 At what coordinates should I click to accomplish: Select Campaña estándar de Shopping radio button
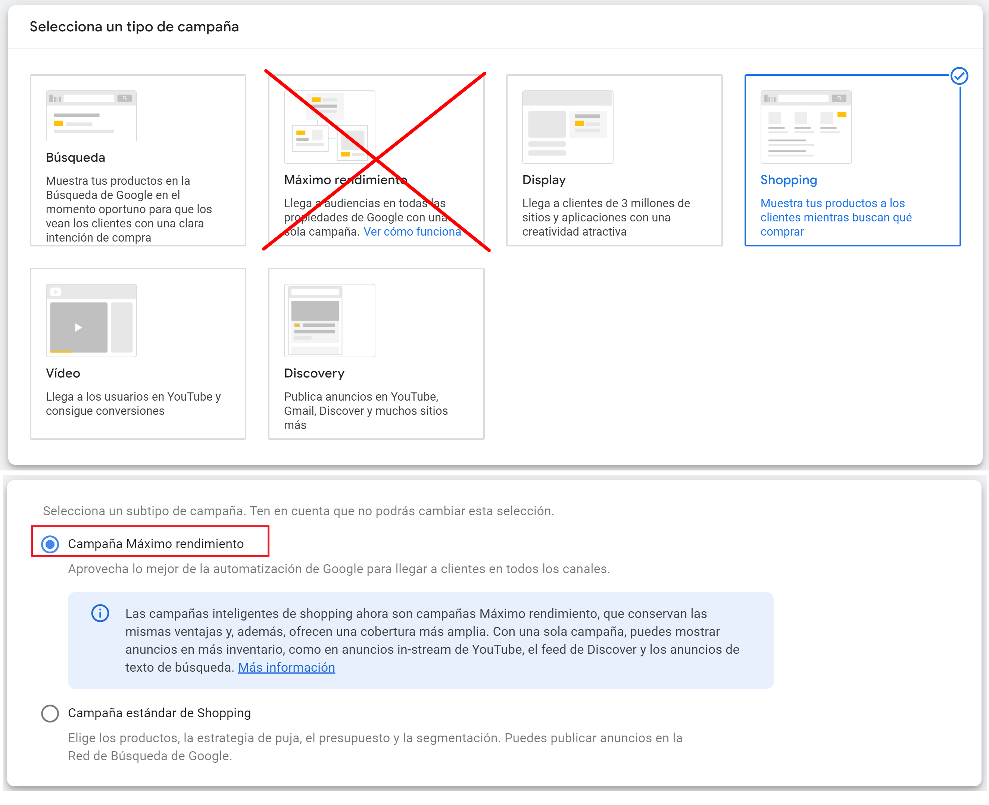tap(50, 713)
